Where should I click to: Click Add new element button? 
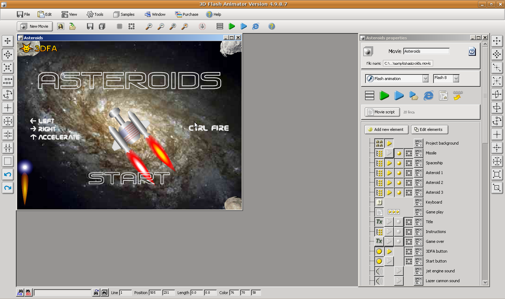(386, 129)
